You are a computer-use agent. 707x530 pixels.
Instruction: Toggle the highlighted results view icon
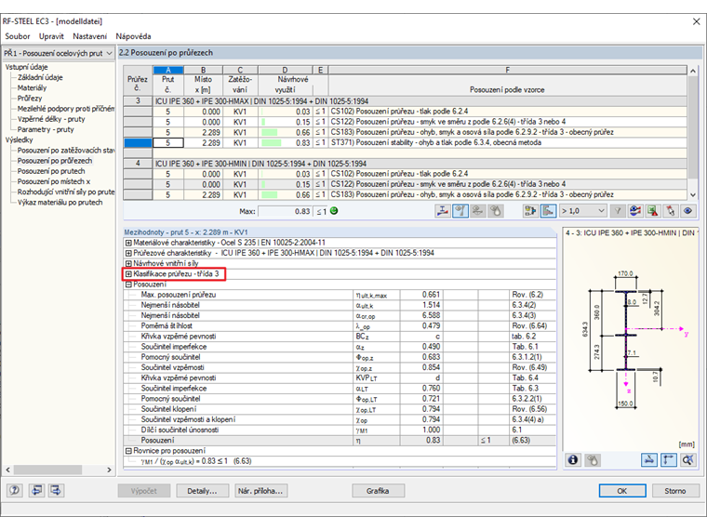tap(460, 211)
